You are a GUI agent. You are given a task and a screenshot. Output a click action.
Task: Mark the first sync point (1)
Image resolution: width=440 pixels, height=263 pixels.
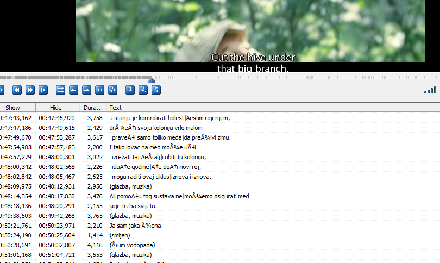[x=130, y=90]
